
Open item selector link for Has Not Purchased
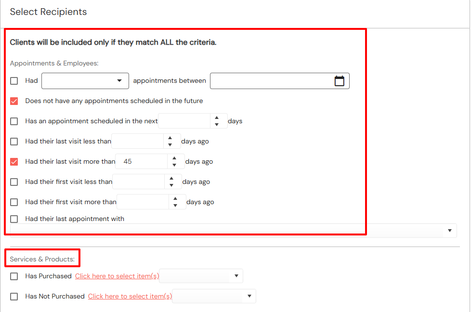129,296
